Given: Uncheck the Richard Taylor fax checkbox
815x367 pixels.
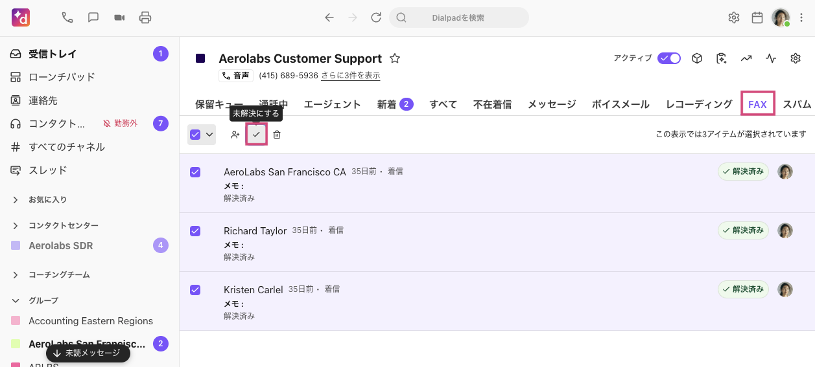Looking at the screenshot, I should tap(195, 231).
